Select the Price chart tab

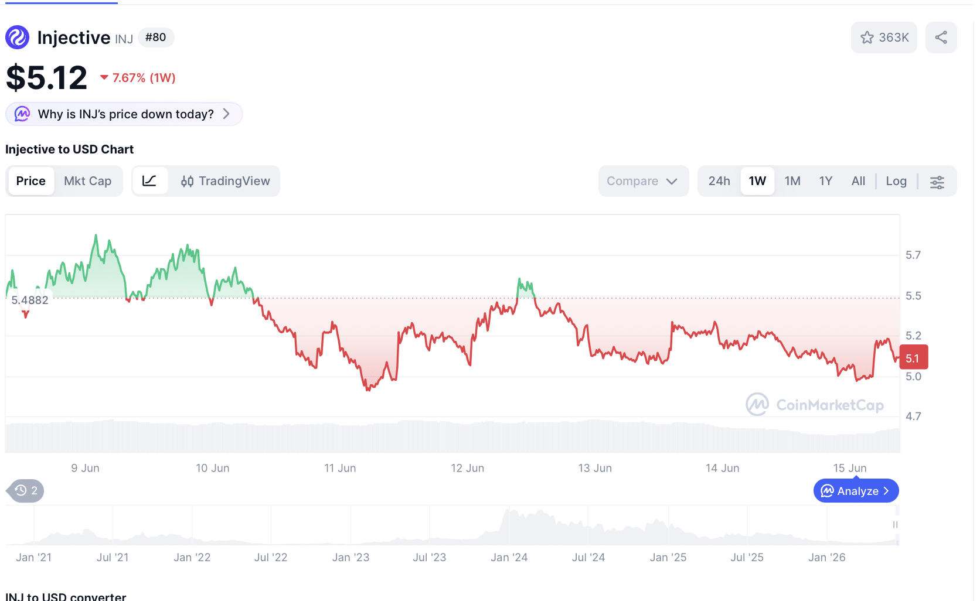31,181
